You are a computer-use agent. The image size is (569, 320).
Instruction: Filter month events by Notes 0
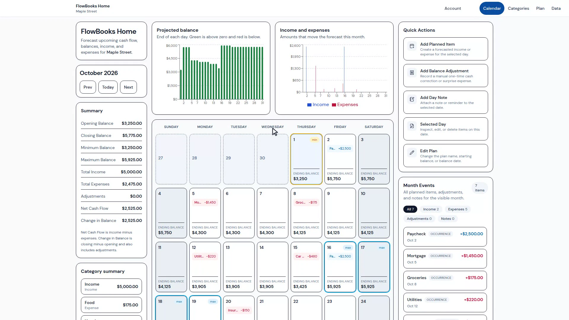tap(447, 219)
